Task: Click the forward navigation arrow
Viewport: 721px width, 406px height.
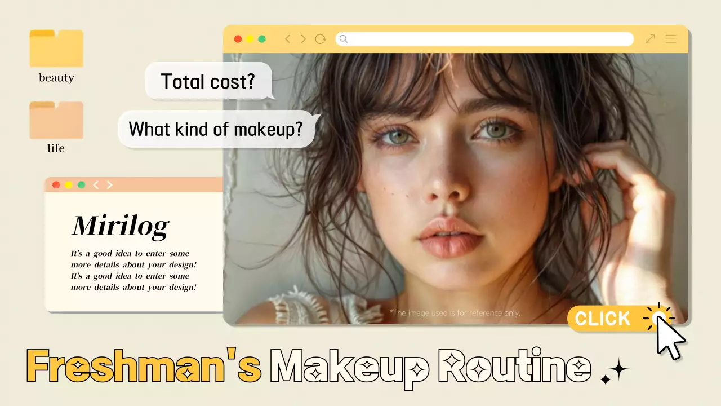Action: (302, 39)
